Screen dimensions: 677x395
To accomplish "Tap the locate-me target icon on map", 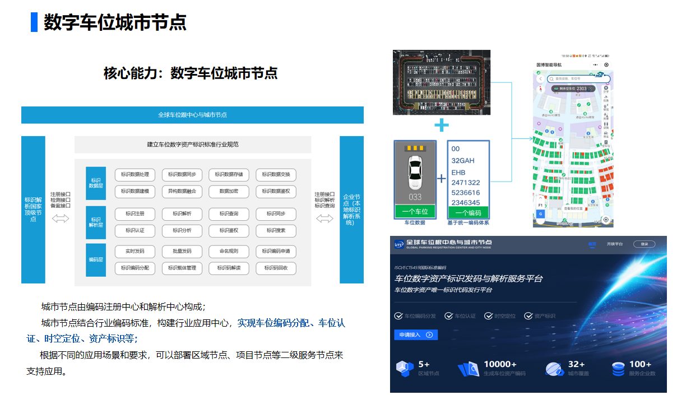I will (x=605, y=220).
